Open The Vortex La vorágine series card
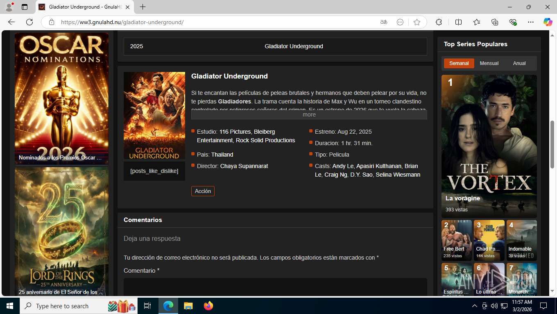The width and height of the screenshot is (557, 314). point(489,146)
